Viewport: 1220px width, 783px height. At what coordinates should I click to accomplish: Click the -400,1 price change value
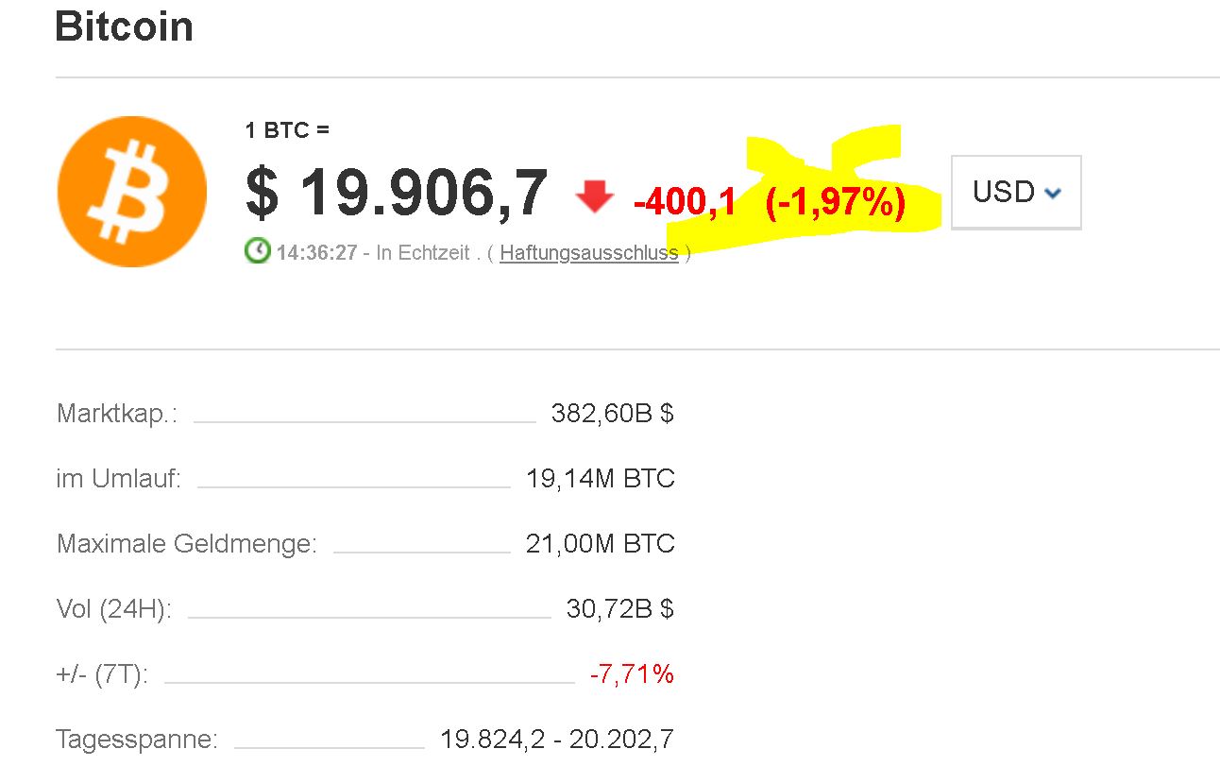(685, 202)
